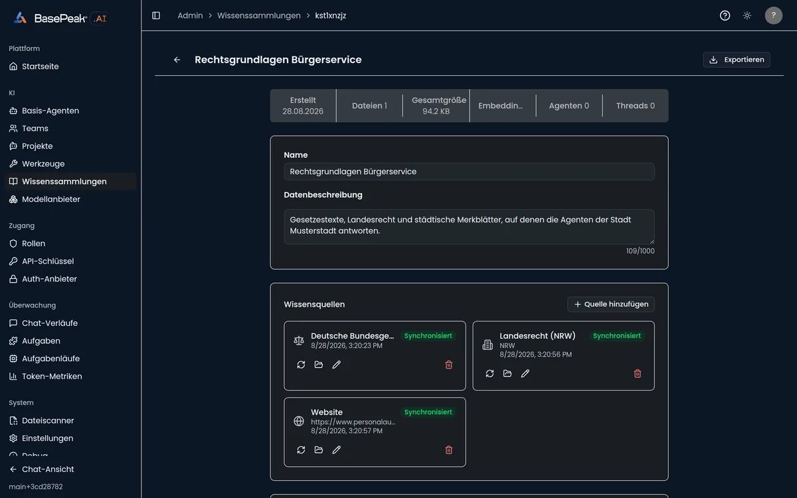The image size is (797, 498).
Task: Click the Website globe icon
Action: (299, 421)
